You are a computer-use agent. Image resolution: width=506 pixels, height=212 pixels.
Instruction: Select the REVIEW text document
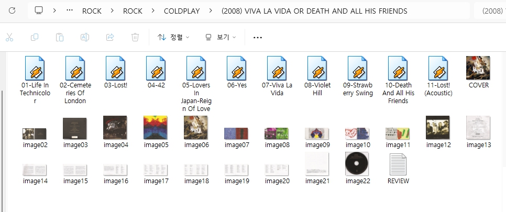pos(398,169)
